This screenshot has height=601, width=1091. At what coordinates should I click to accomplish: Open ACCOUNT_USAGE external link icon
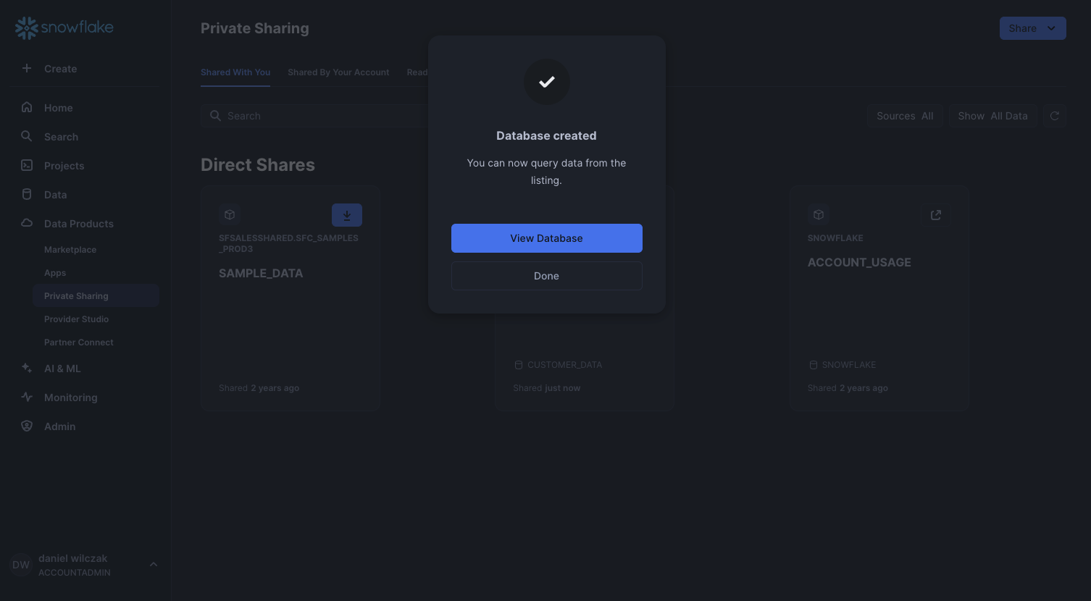[x=935, y=215]
